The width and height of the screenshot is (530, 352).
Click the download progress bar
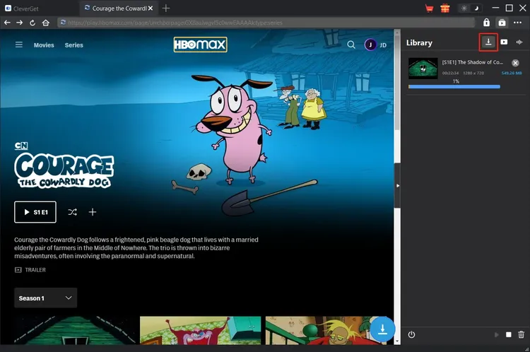coord(454,87)
